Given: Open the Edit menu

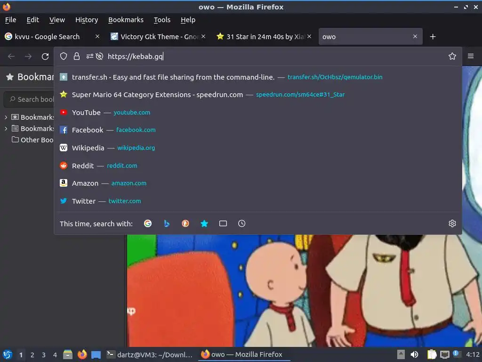Looking at the screenshot, I should 32,20.
